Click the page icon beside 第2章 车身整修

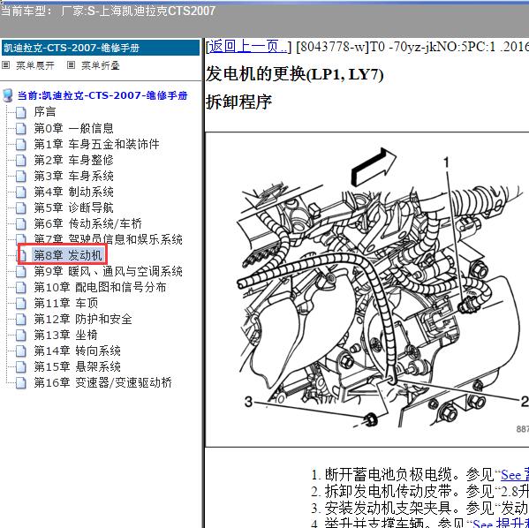click(21, 160)
